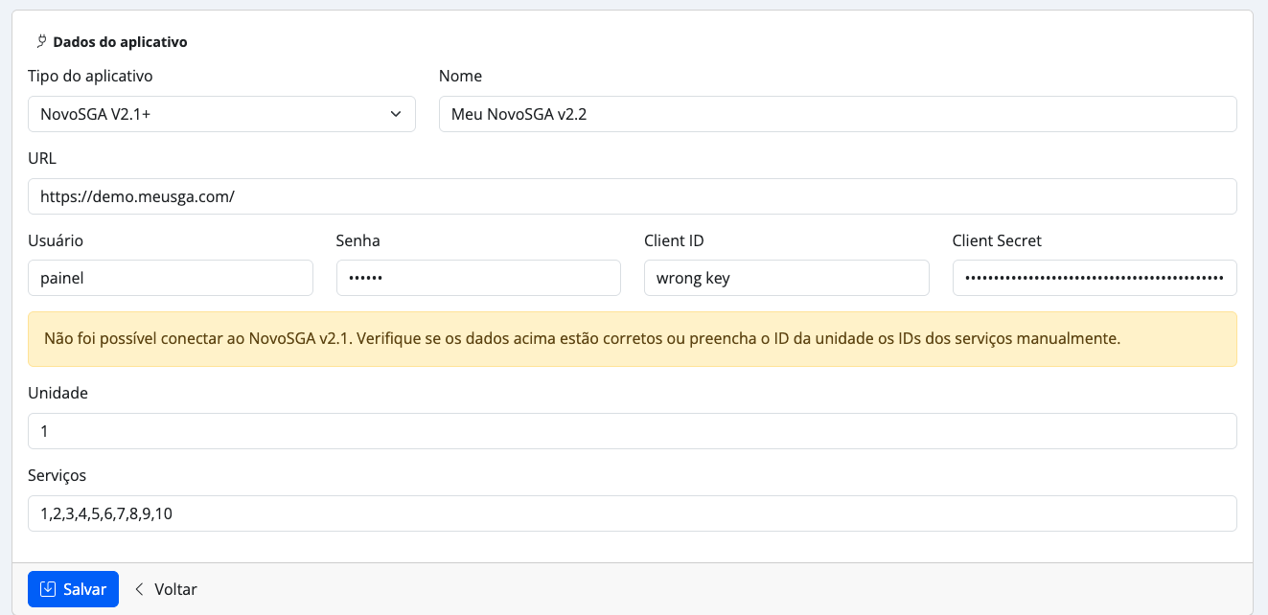Viewport: 1268px width, 615px height.
Task: Click the download icon inside the Salvar button
Action: click(x=48, y=589)
